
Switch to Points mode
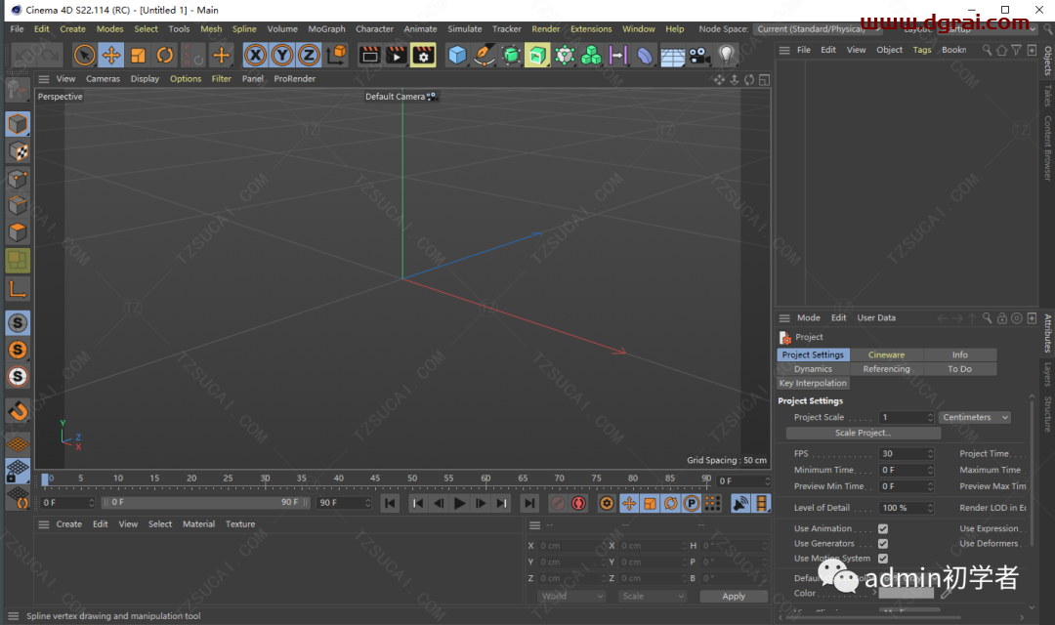18,179
